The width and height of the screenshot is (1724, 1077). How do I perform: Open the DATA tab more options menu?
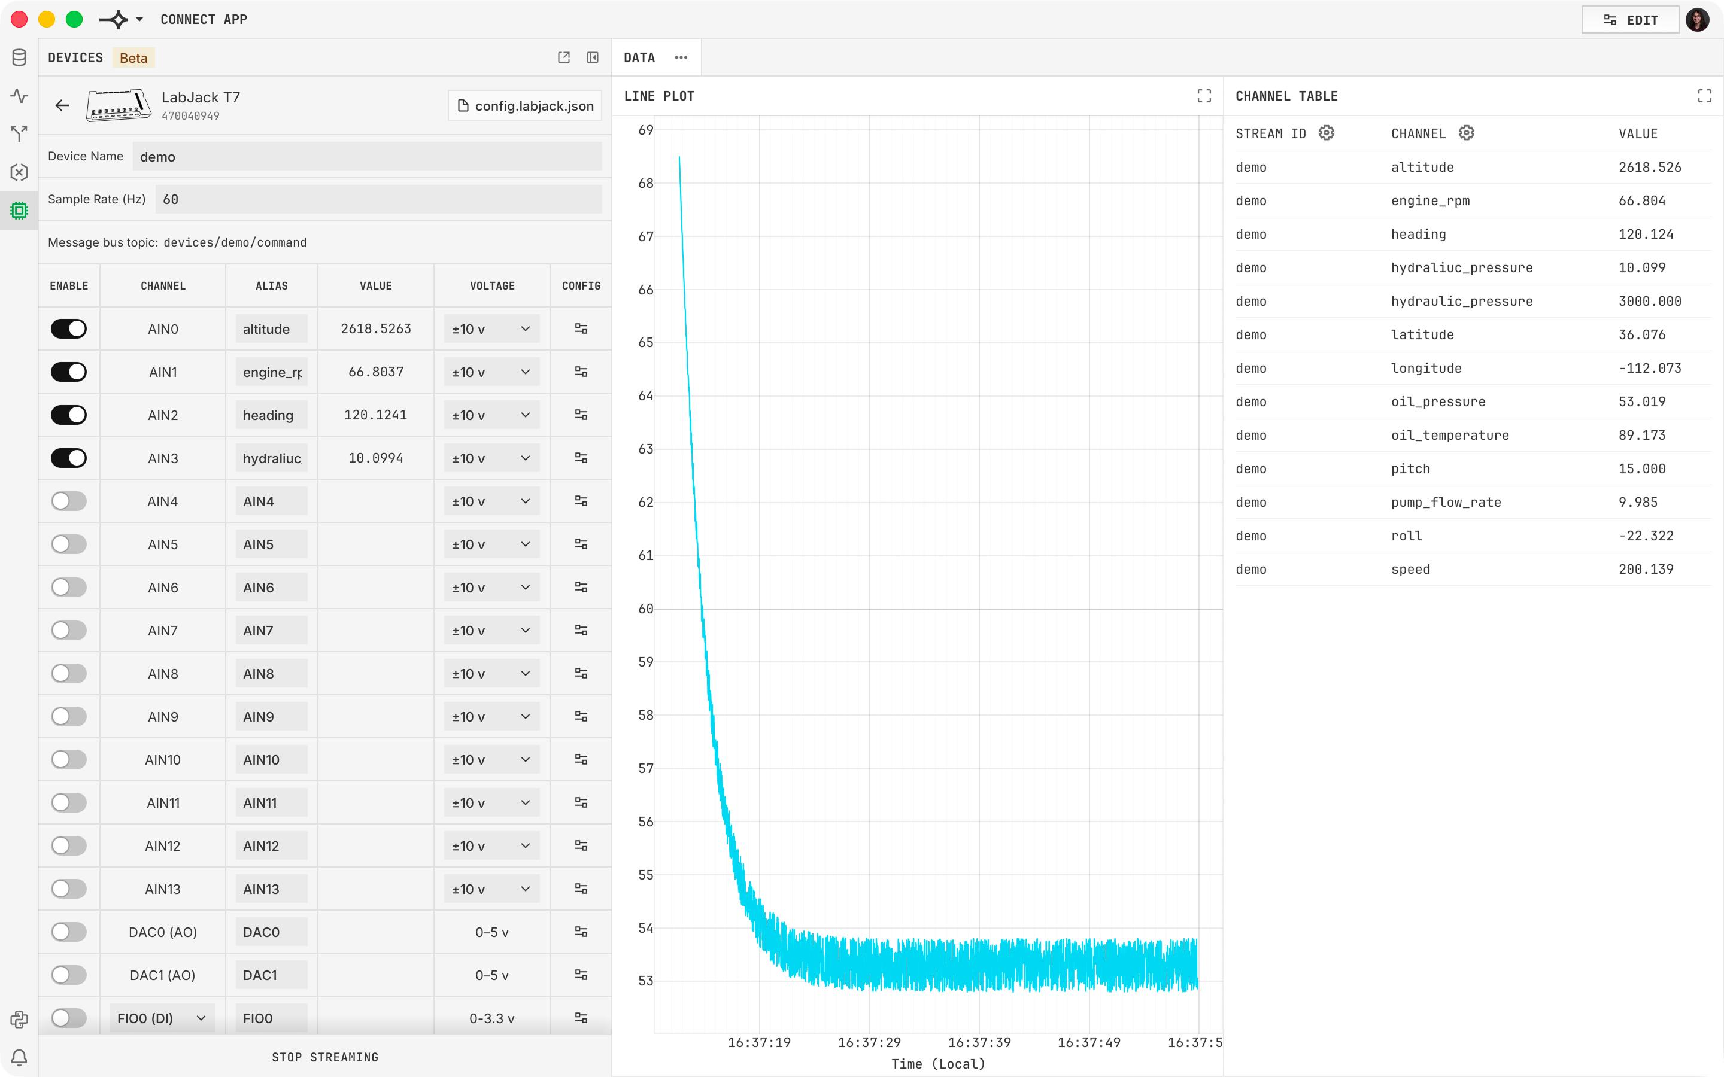coord(681,57)
